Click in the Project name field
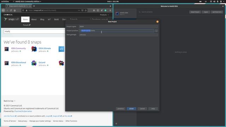The width and height of the screenshot is (226, 127). [118, 26]
